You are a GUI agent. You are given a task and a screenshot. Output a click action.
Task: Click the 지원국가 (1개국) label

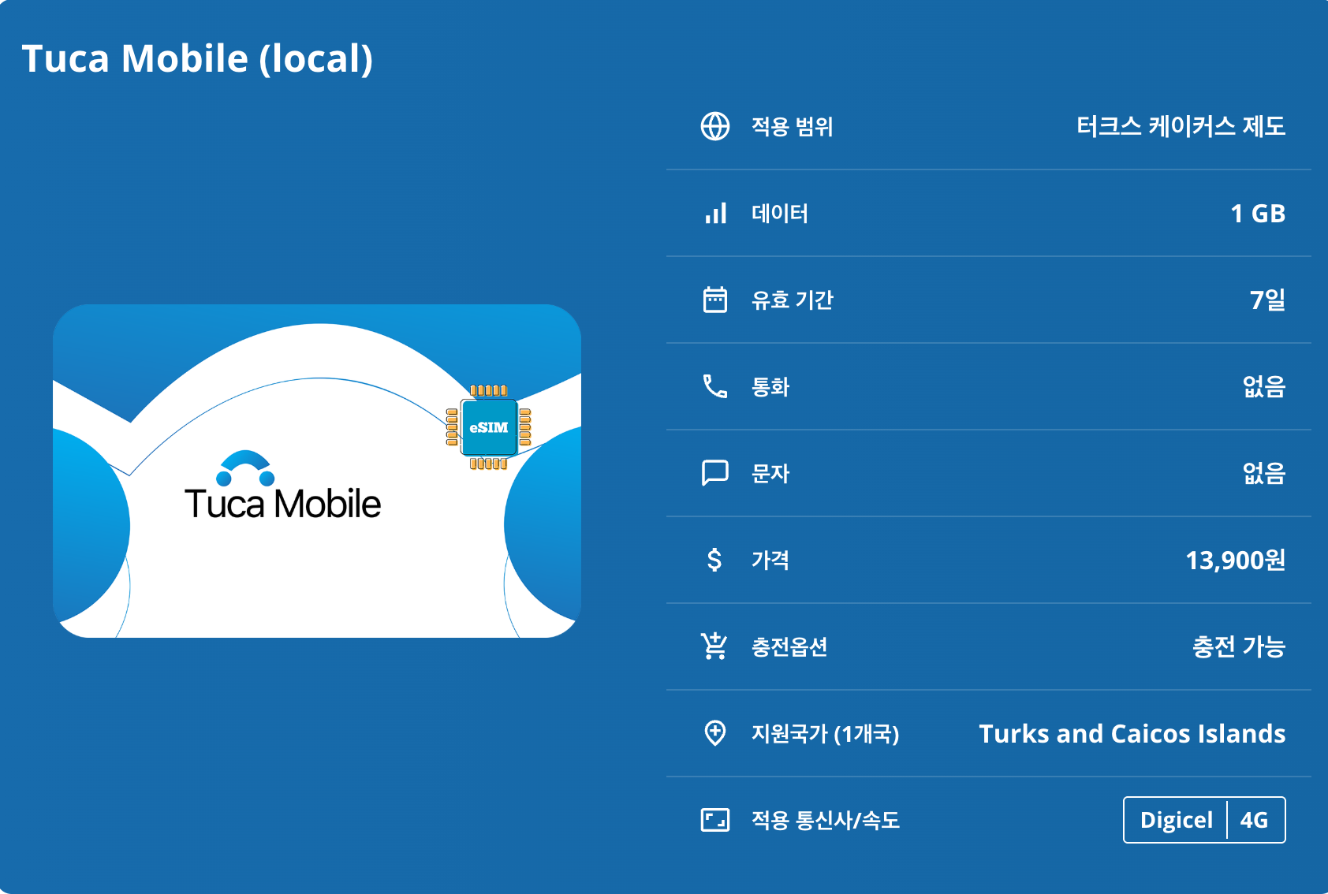825,733
